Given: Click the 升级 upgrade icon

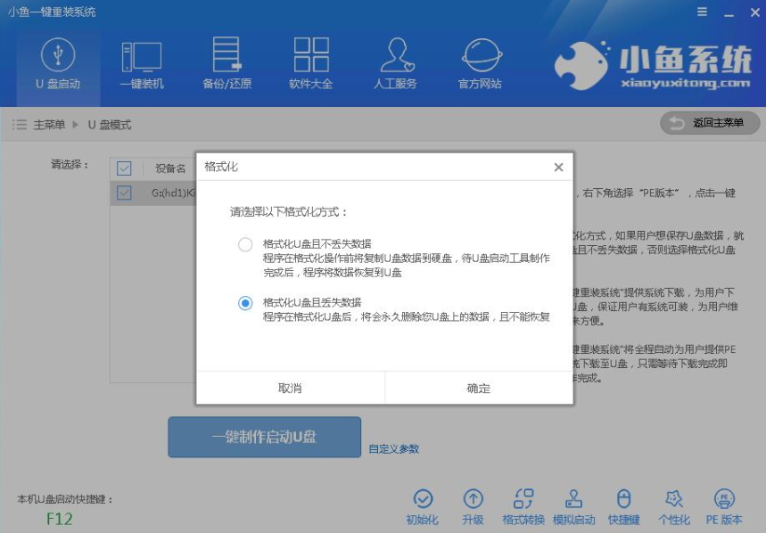Looking at the screenshot, I should tap(474, 508).
